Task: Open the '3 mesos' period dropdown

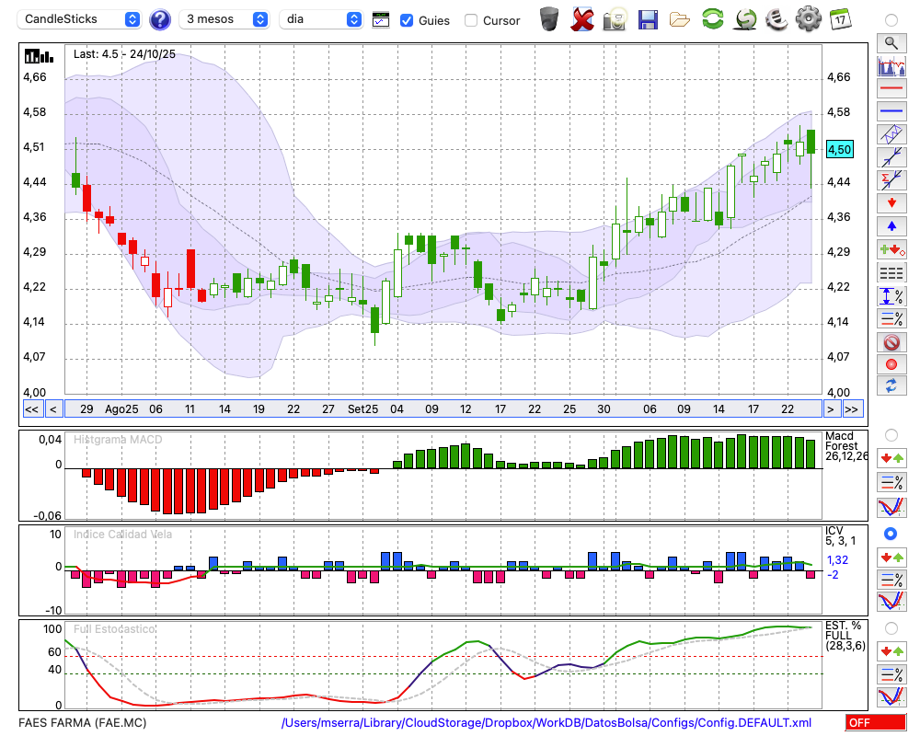Action: tap(224, 19)
